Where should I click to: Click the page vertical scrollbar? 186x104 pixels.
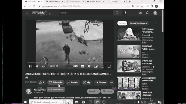click(163, 21)
